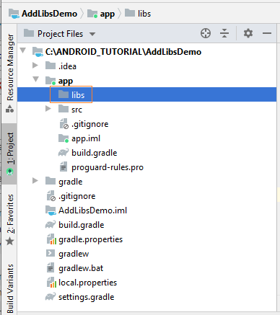This screenshot has height=315, width=280.
Task: Open the 2: Favorites tool window tab
Action: click(x=10, y=220)
